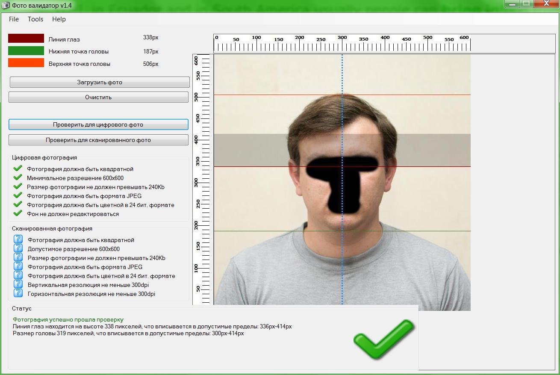Open the Help menu

coord(59,19)
